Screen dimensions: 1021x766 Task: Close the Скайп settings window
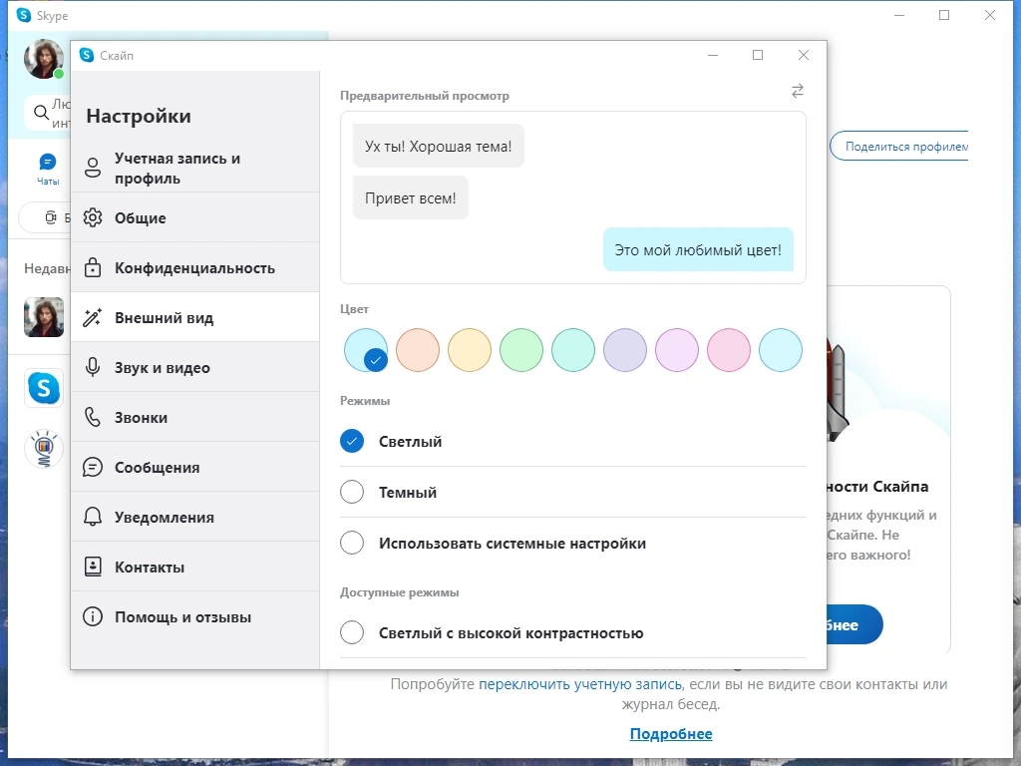804,56
